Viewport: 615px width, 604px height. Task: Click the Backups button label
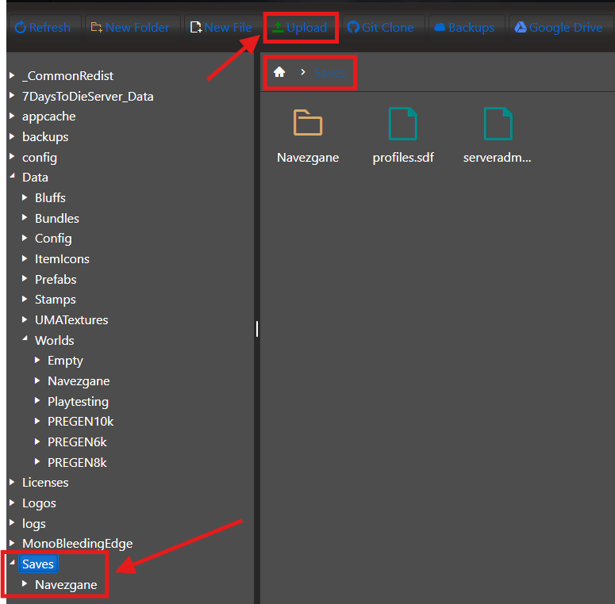[471, 28]
